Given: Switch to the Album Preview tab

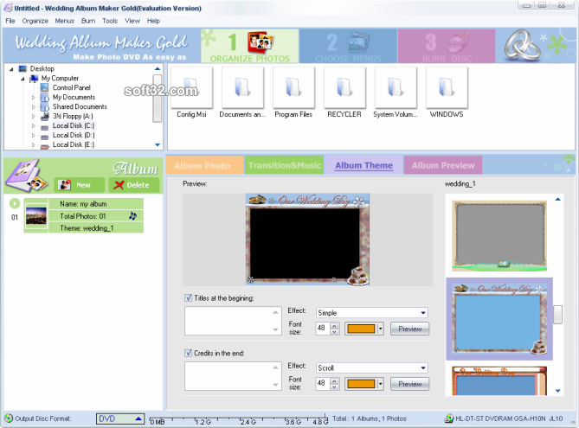Looking at the screenshot, I should coord(443,165).
